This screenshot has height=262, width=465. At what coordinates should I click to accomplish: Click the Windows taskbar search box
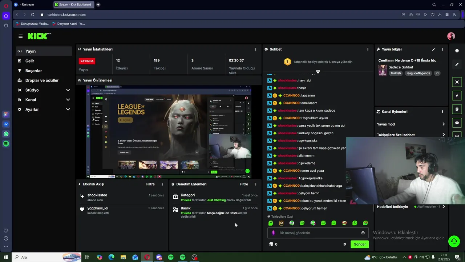(46, 257)
